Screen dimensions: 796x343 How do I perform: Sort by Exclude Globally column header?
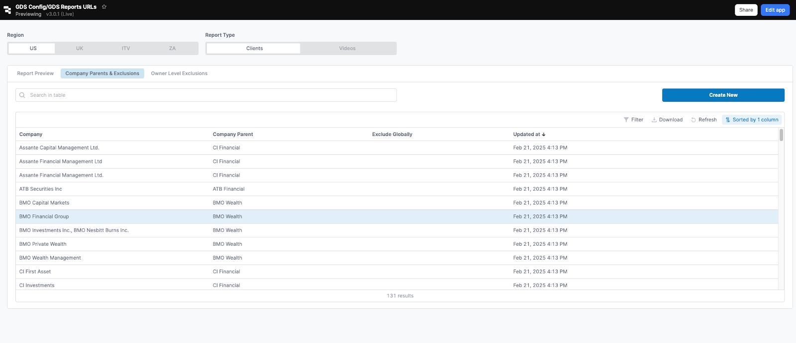(392, 135)
